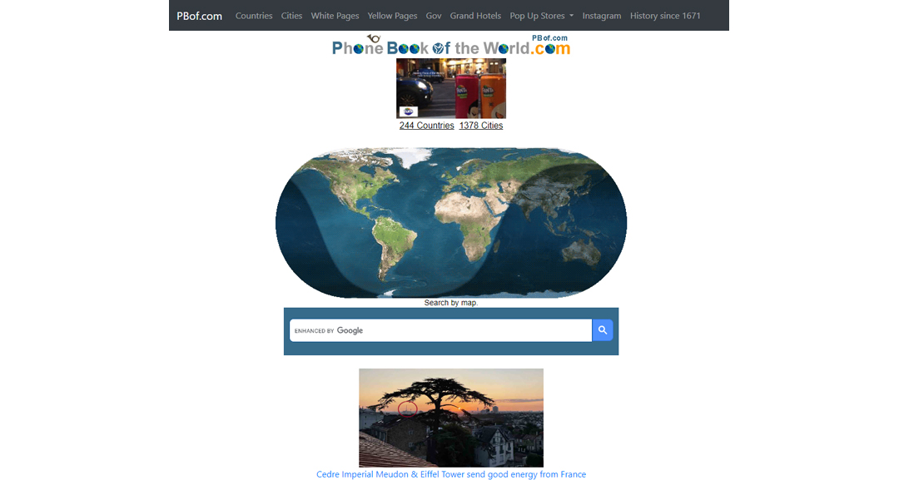This screenshot has height=480, width=899.
Task: Click the 1378 Cities link
Action: point(481,126)
